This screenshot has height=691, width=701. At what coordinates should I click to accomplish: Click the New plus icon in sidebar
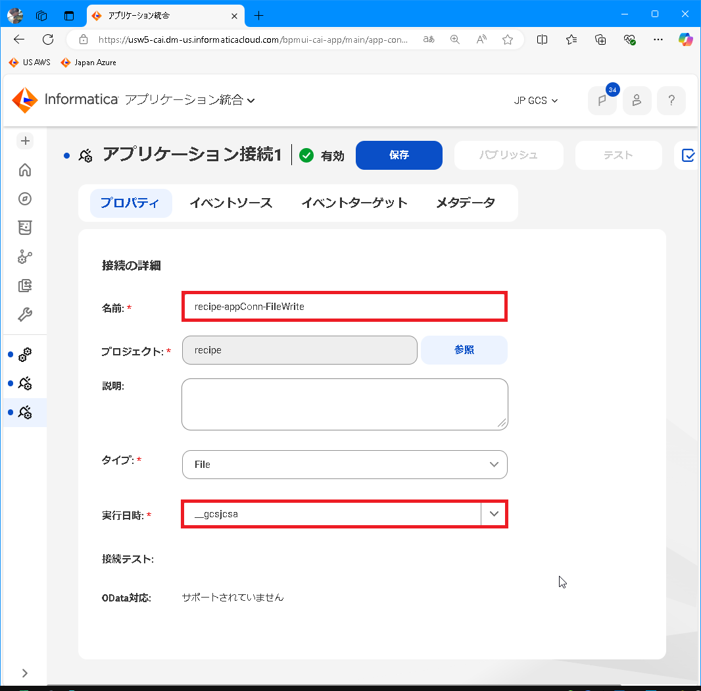pyautogui.click(x=25, y=141)
